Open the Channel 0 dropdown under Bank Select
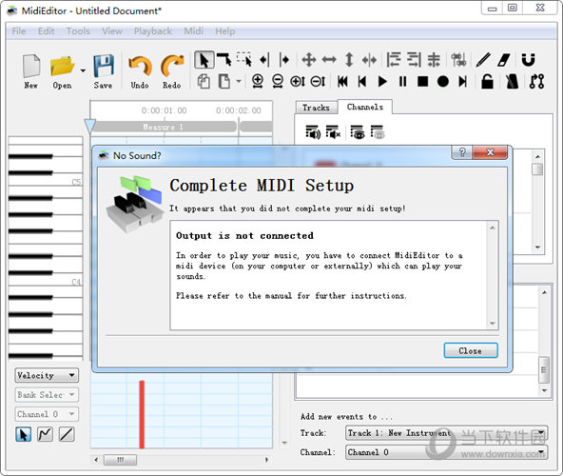The image size is (563, 476). (x=47, y=414)
